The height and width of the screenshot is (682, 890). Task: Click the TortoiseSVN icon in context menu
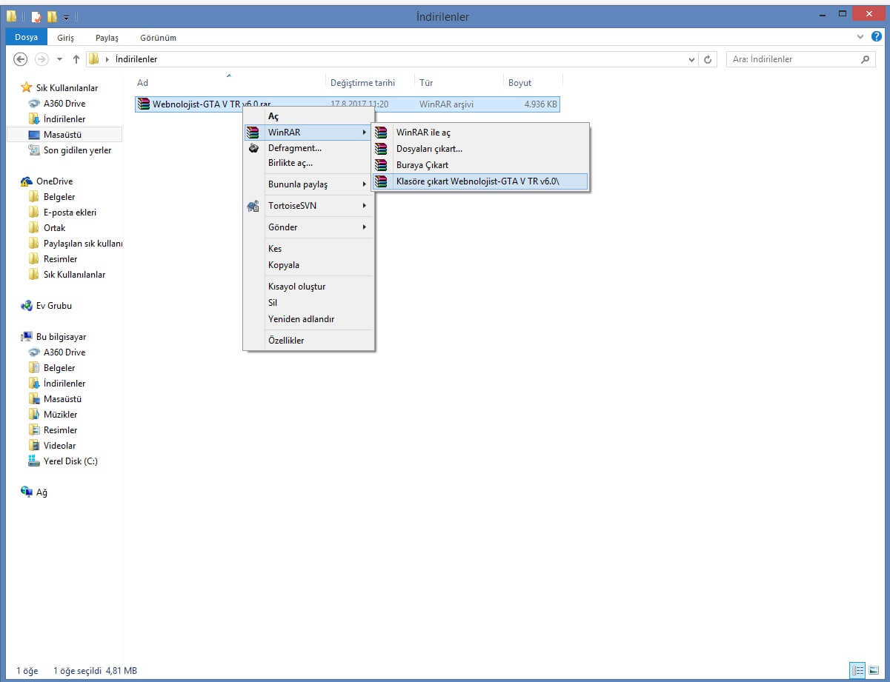point(253,206)
